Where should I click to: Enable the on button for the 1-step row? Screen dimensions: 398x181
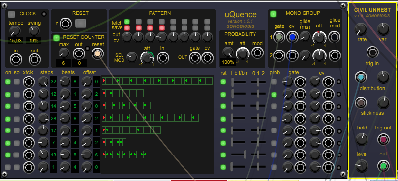(8, 167)
